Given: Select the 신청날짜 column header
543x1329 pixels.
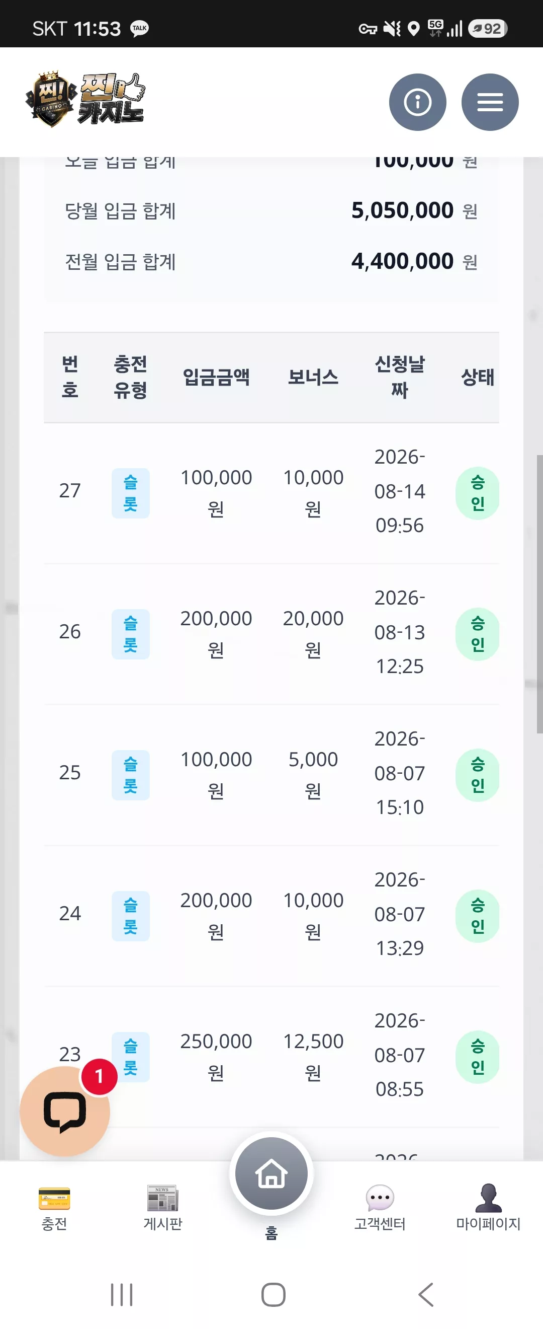Looking at the screenshot, I should pyautogui.click(x=400, y=377).
